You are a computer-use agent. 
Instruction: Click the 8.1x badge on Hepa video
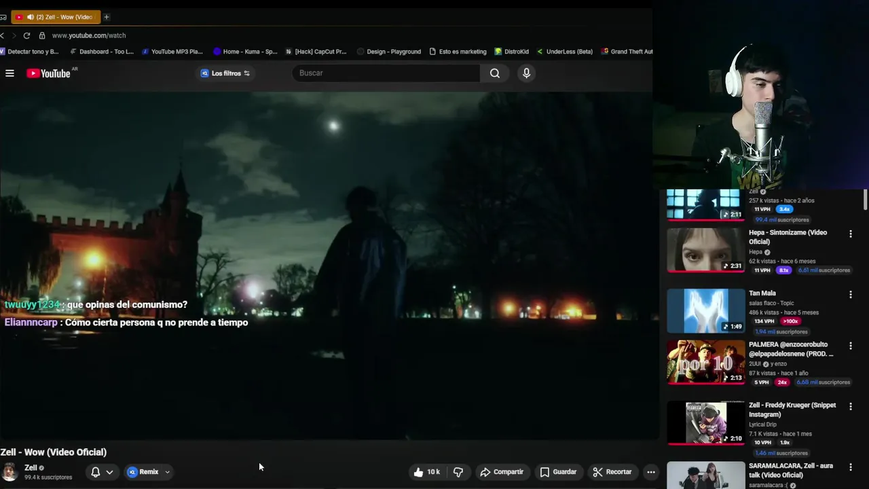(784, 270)
